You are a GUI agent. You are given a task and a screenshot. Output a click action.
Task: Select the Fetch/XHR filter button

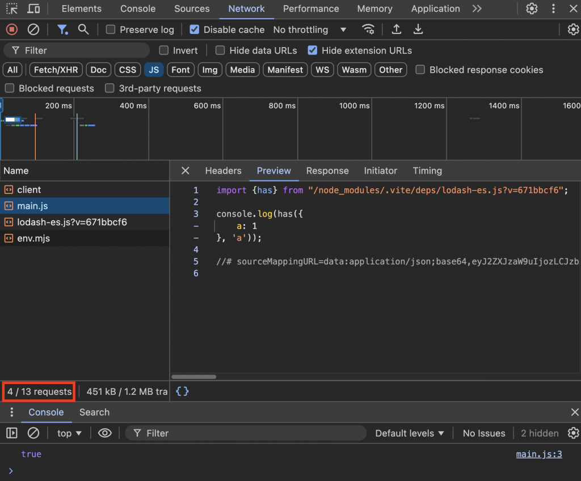pyautogui.click(x=56, y=70)
